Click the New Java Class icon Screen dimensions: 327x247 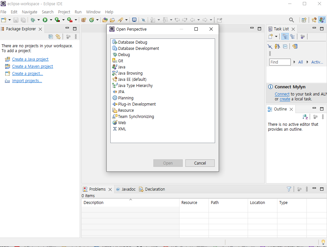92,20
